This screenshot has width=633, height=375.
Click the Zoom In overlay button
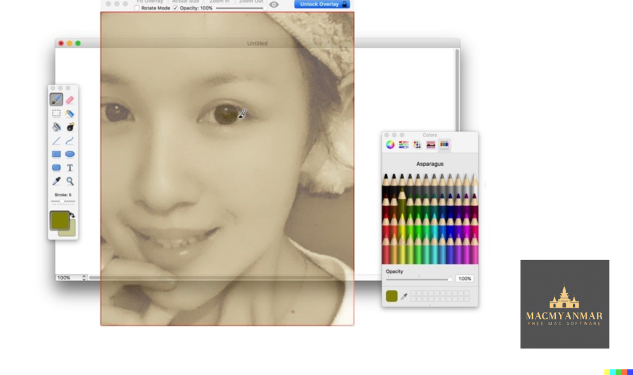point(219,2)
